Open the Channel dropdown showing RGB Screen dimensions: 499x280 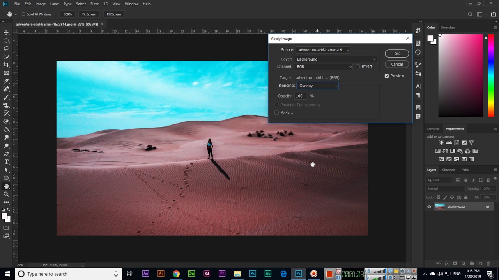point(324,66)
